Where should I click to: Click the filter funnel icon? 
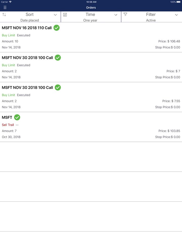(125, 15)
